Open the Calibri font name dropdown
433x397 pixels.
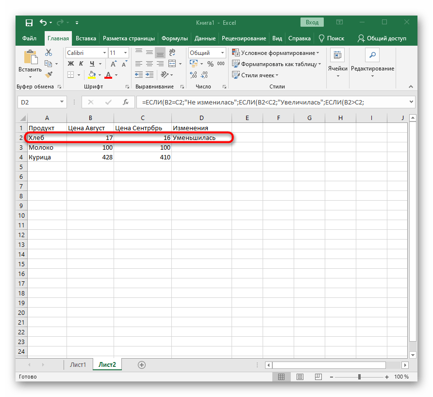104,53
